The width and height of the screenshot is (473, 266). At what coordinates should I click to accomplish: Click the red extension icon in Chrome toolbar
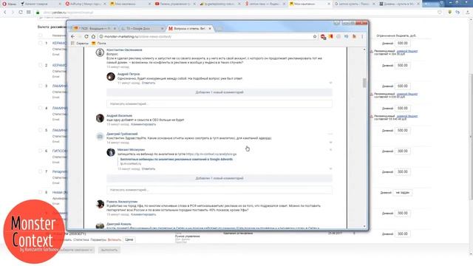pyautogui.click(x=323, y=37)
